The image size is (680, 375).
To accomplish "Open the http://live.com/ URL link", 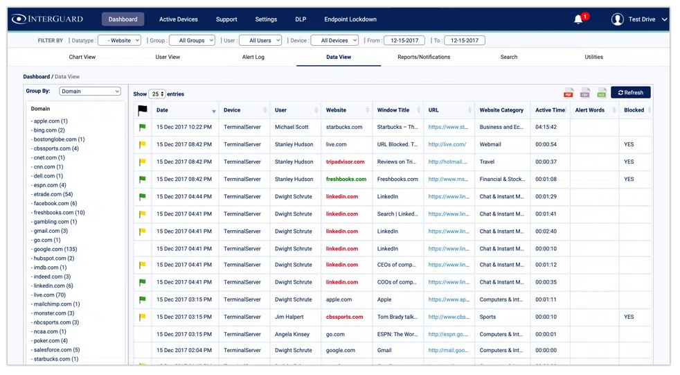I will 447,145.
